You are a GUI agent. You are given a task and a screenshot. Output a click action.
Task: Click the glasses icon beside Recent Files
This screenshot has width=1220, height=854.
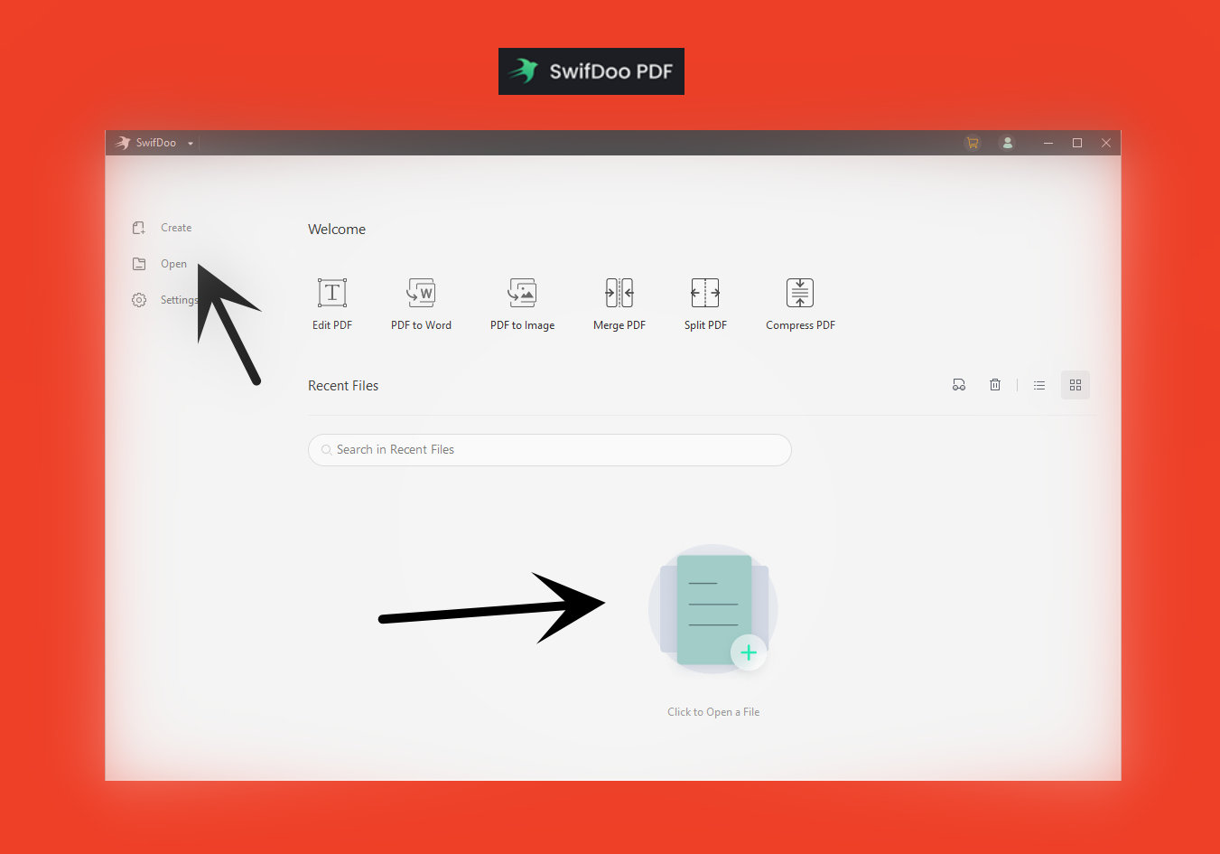(x=959, y=385)
